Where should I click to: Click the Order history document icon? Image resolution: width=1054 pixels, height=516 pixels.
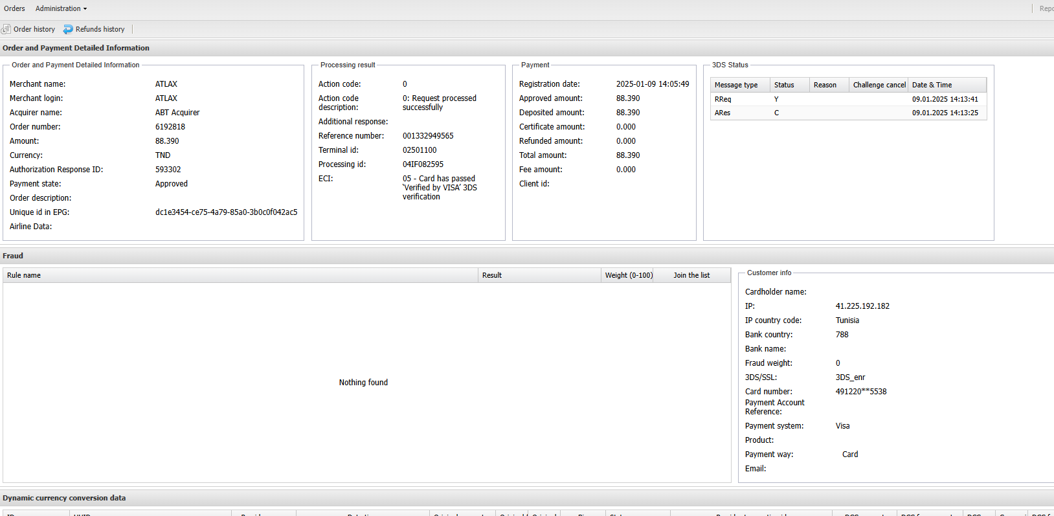click(x=6, y=29)
